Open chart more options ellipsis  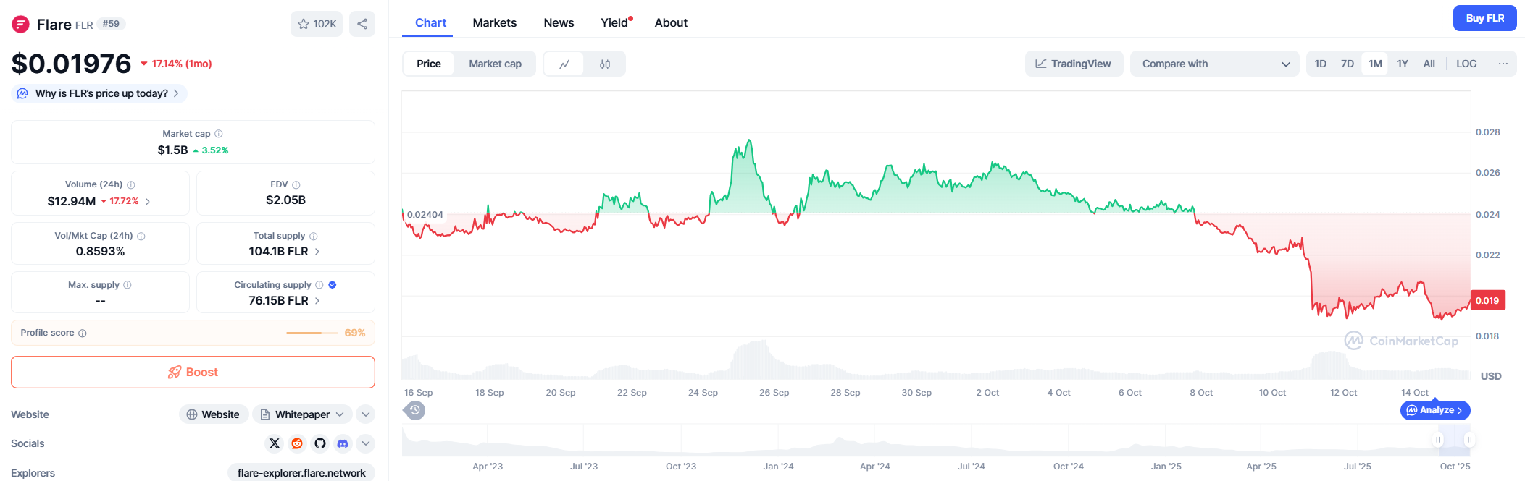coord(1503,64)
